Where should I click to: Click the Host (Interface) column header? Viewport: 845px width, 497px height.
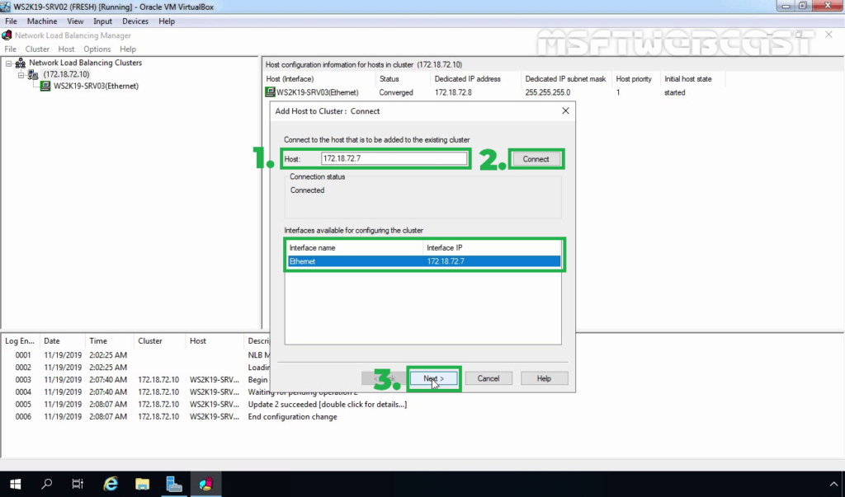click(319, 79)
